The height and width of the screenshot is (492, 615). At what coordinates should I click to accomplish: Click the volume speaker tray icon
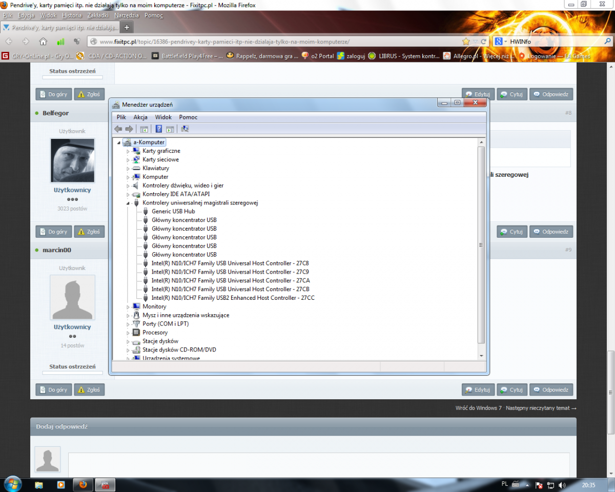pyautogui.click(x=562, y=485)
